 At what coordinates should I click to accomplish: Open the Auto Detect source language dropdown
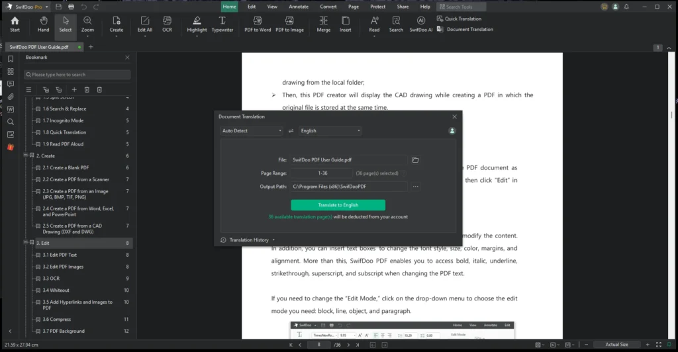pos(251,131)
